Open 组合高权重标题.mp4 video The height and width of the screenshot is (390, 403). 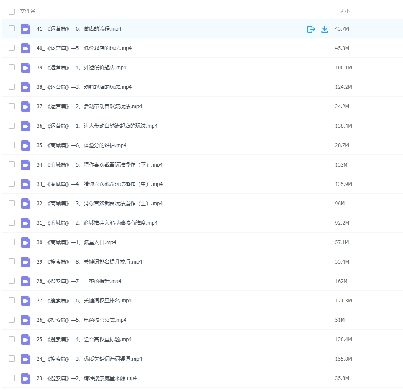point(84,340)
